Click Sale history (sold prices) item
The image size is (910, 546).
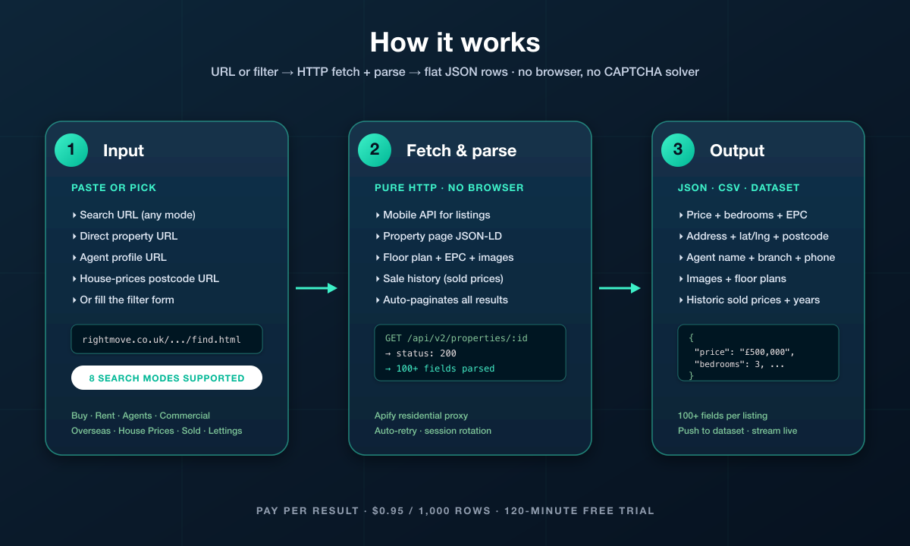pyautogui.click(x=439, y=278)
